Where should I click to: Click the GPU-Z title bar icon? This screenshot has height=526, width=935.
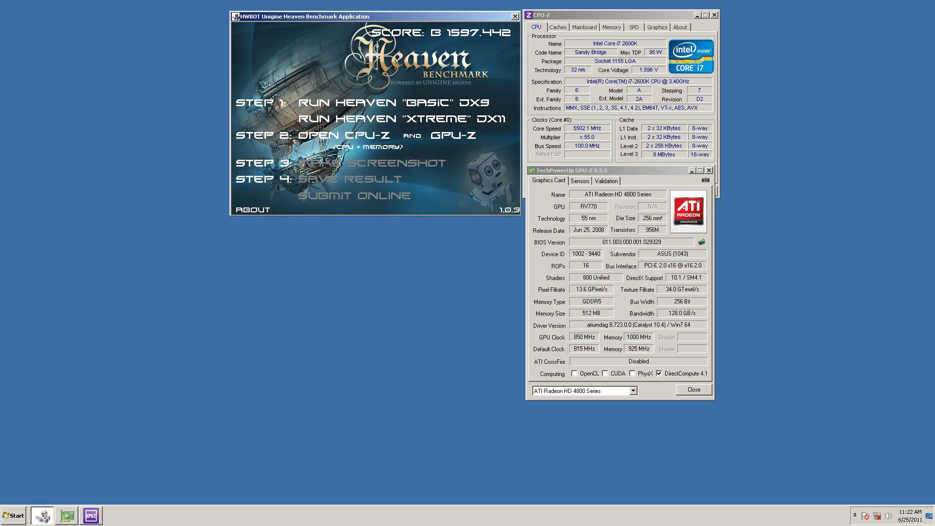coord(532,170)
